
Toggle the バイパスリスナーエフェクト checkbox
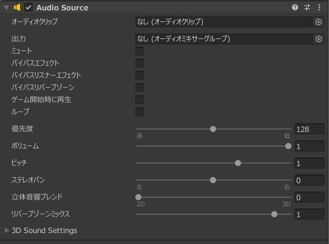(140, 75)
